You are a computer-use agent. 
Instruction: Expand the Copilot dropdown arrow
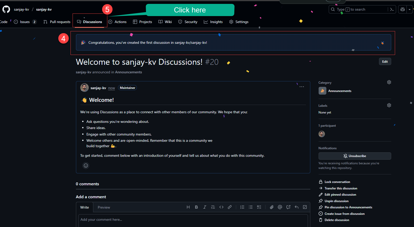coord(410,9)
